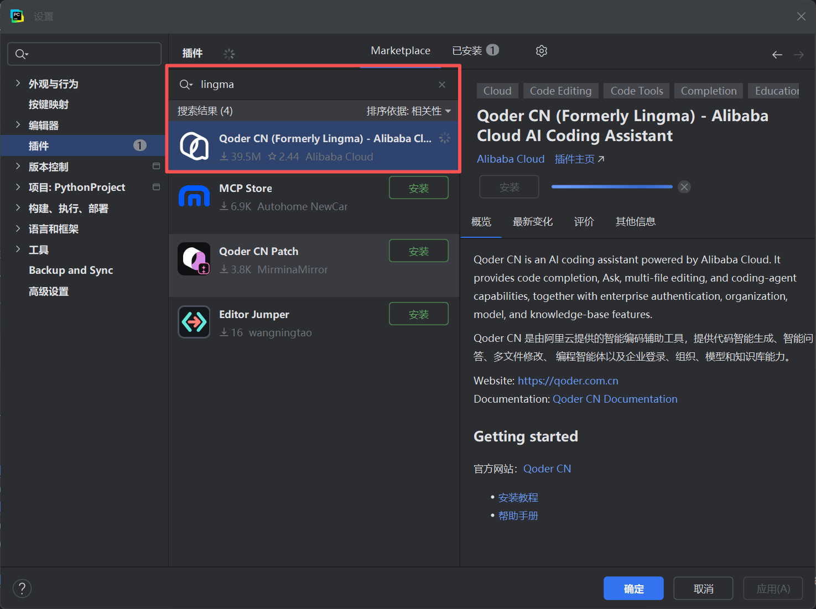This screenshot has height=609, width=816.
Task: Open the Qoder CN Documentation link
Action: click(x=615, y=399)
